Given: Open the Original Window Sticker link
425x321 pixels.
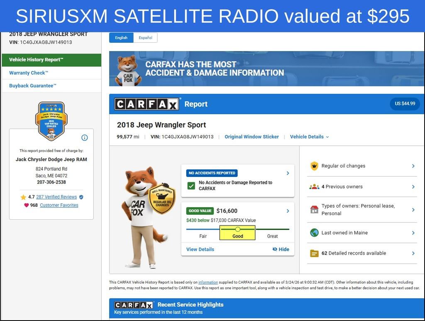Looking at the screenshot, I should point(252,137).
